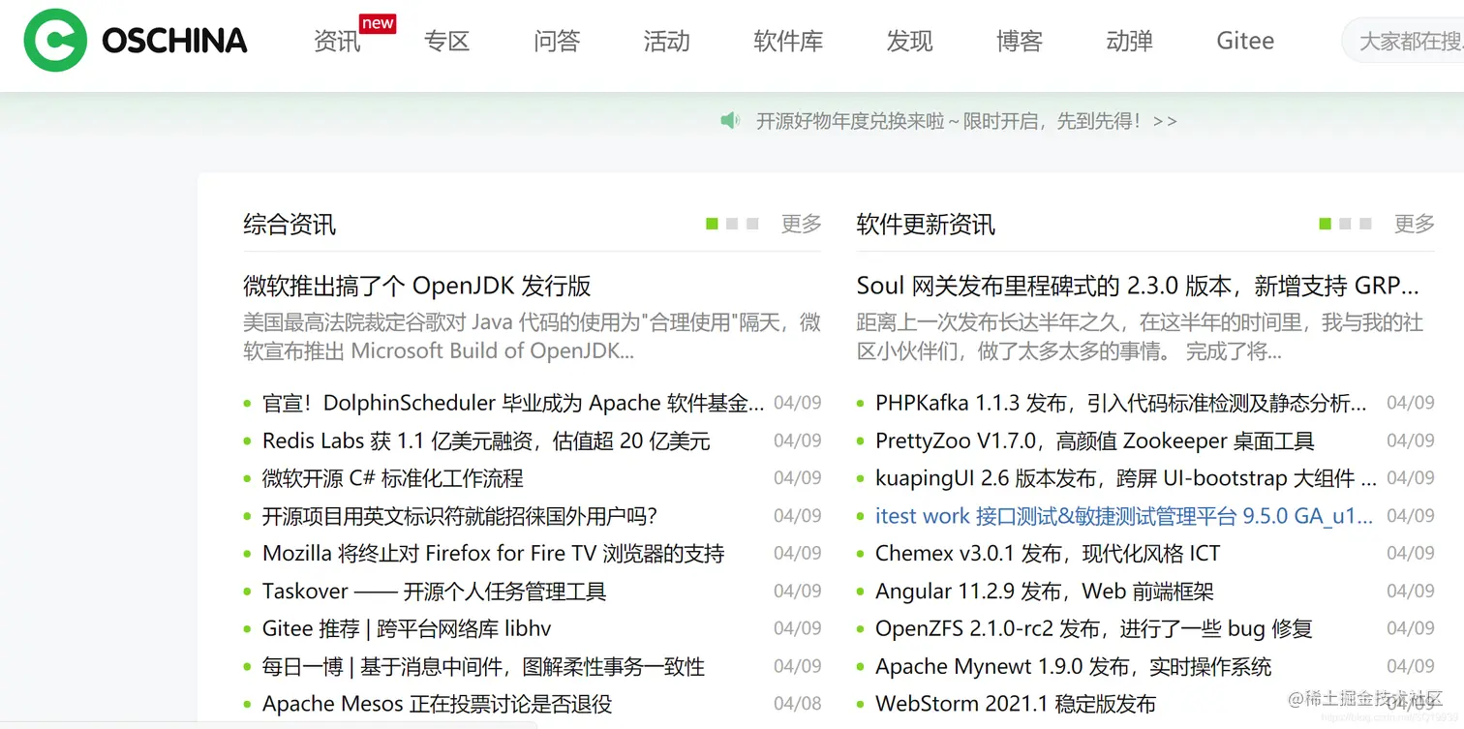Image resolution: width=1464 pixels, height=729 pixels.
Task: Open 开源项目用英文标识符 article
Action: (460, 516)
